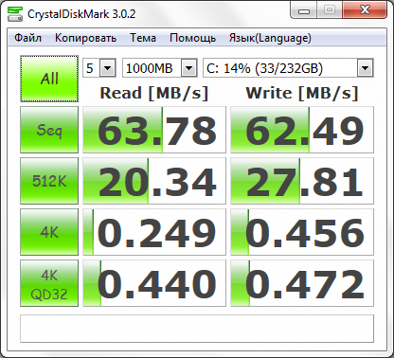This screenshot has width=394, height=358.
Task: Click the 4K QD32 write result 0.472
Action: click(x=302, y=283)
